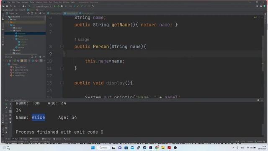The image size is (268, 151).
Task: Hide the Structure panel
Action: coord(44,57)
